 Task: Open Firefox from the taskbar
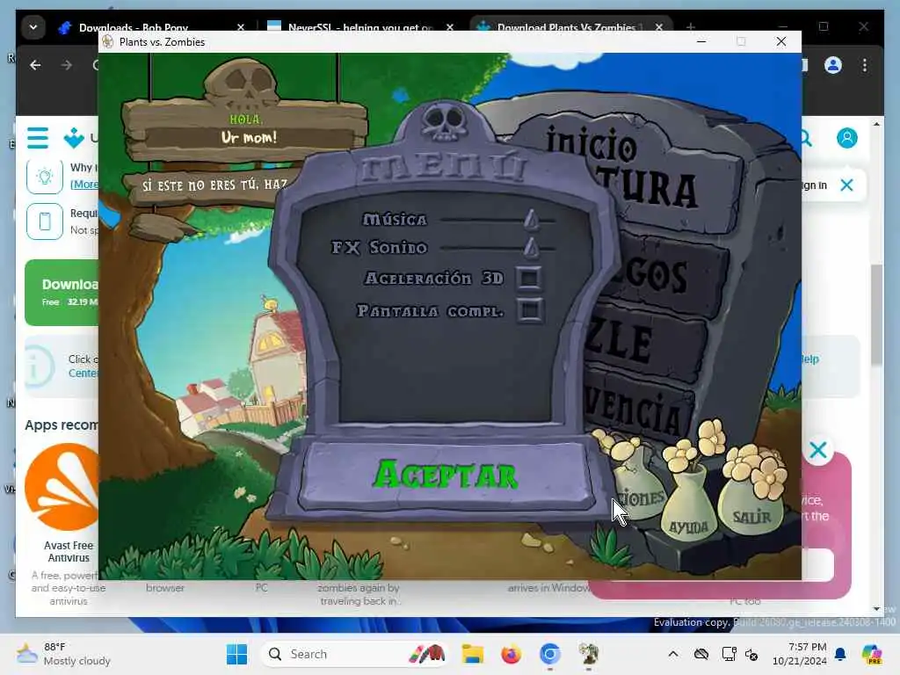point(511,654)
